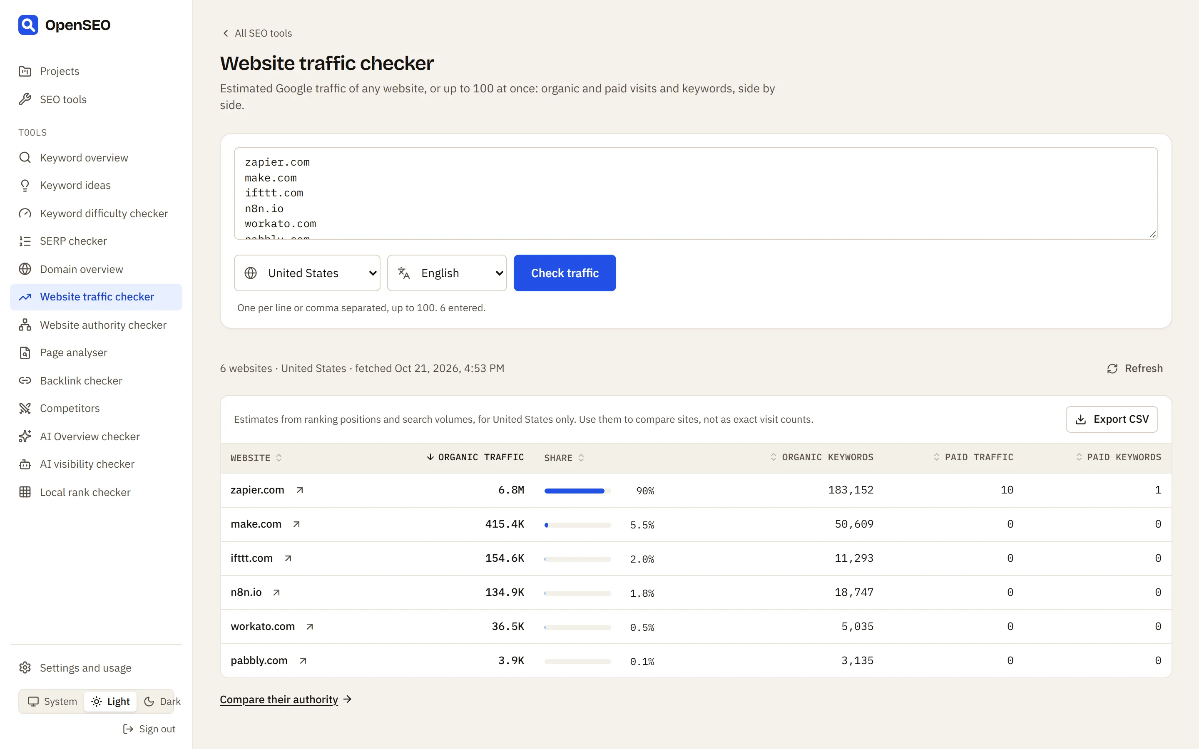Switch theme to System

pyautogui.click(x=52, y=702)
